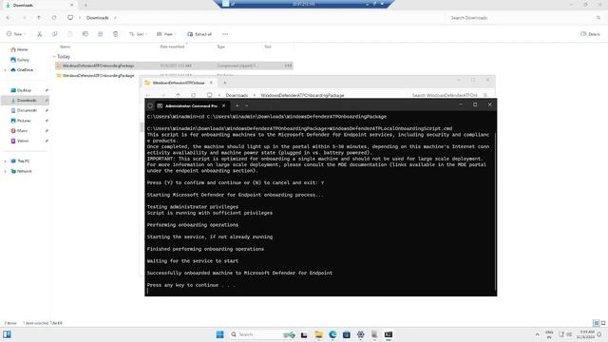Click the chevron after Downloads in address bar
This screenshot has width=608, height=342.
point(115,18)
